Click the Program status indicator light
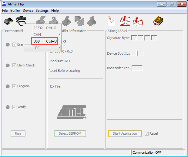Image resolution: width=188 pixels, height=157 pixels. coord(8,86)
